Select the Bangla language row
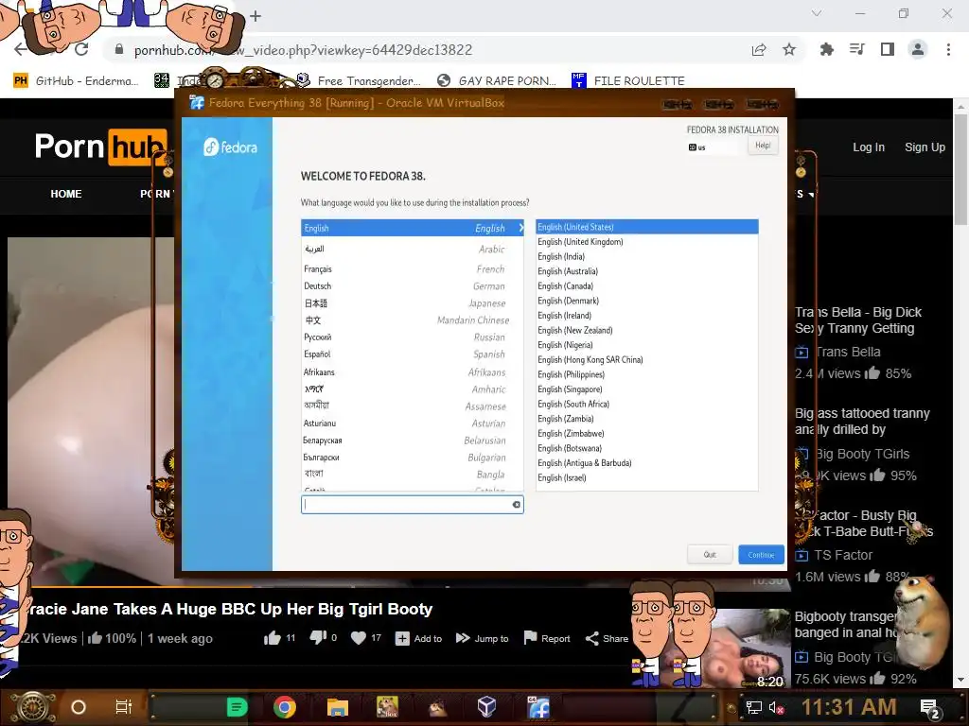Image resolution: width=969 pixels, height=726 pixels. (413, 475)
